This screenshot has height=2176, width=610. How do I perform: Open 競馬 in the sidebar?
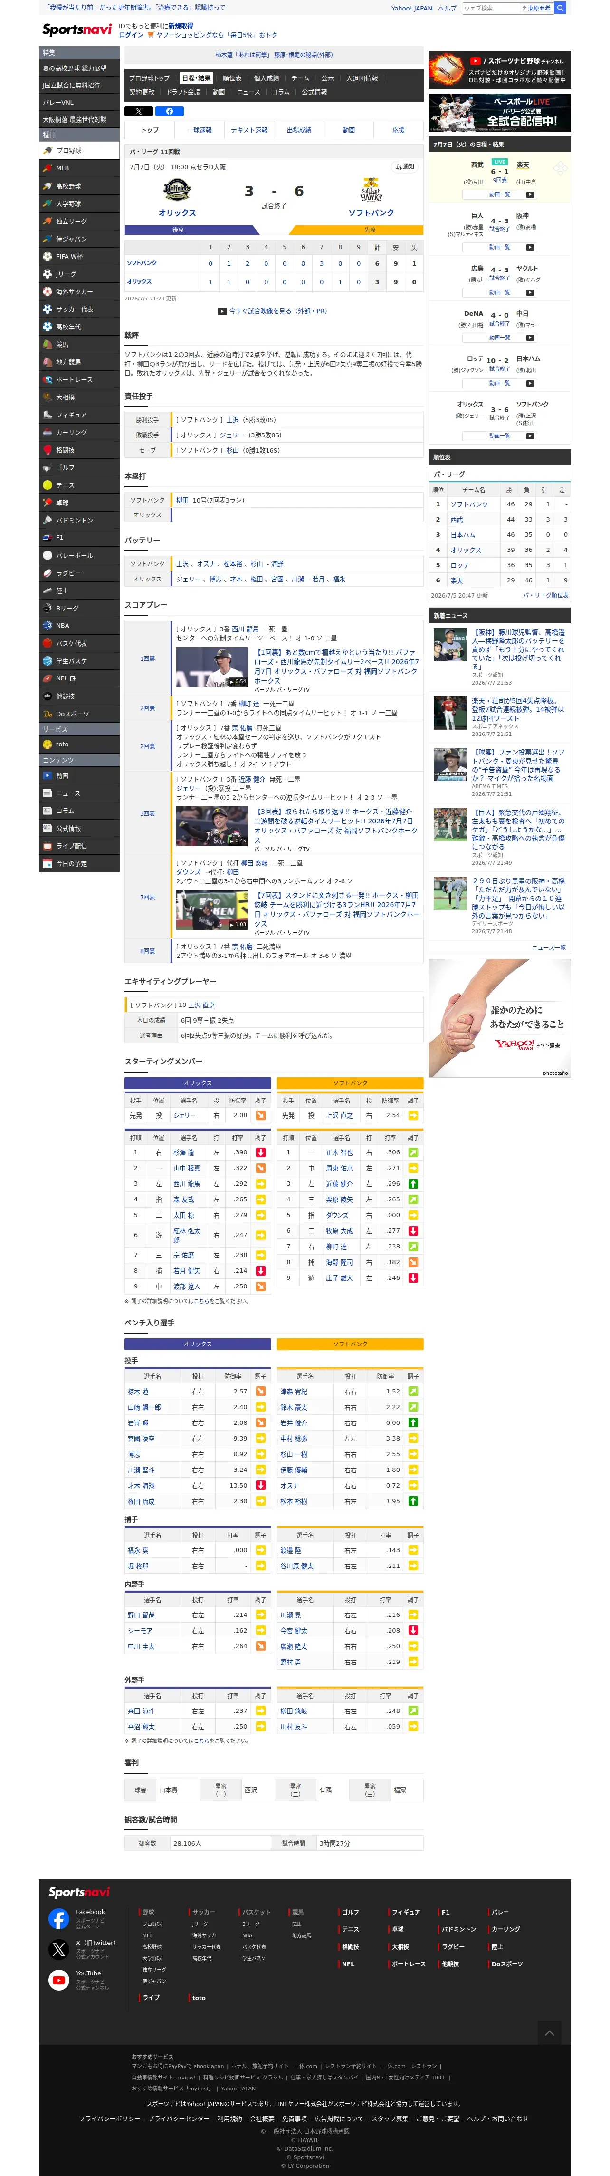[x=79, y=345]
